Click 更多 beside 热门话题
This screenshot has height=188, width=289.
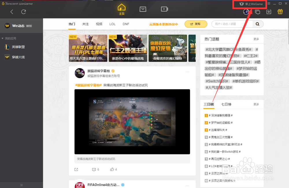tap(256, 39)
